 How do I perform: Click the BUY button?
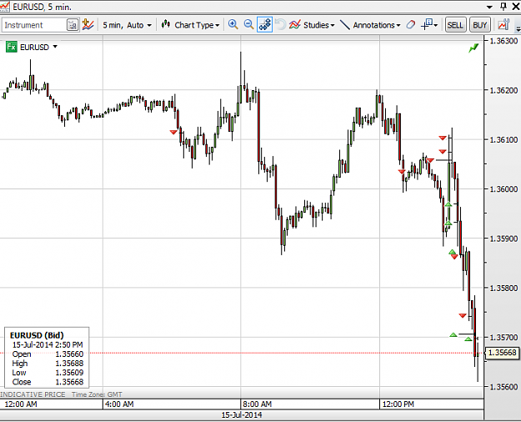tap(480, 25)
